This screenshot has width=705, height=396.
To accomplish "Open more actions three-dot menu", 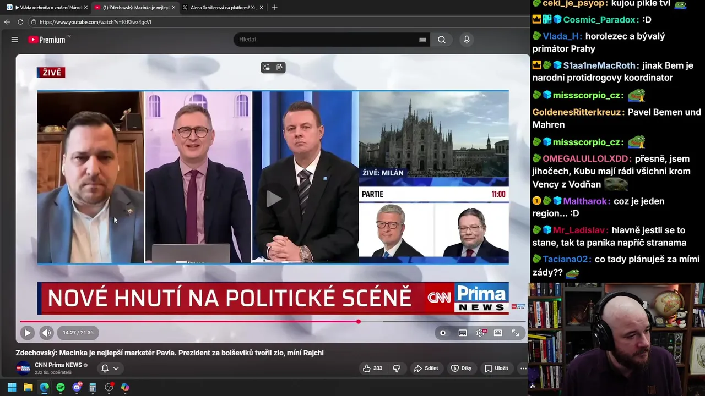I will click(x=523, y=368).
